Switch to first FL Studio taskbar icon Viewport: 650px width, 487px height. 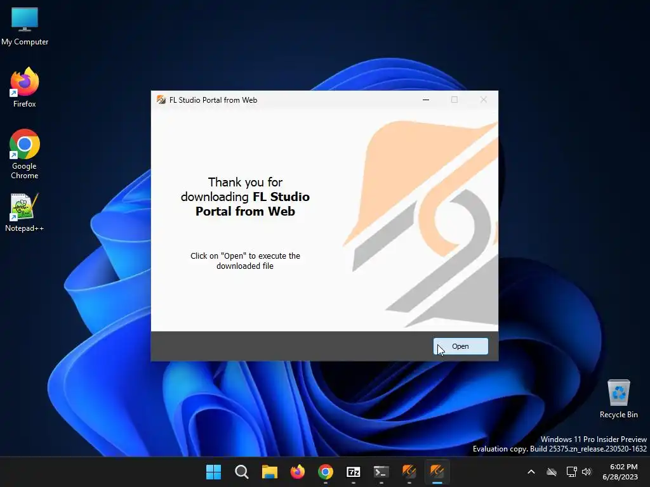tap(409, 472)
